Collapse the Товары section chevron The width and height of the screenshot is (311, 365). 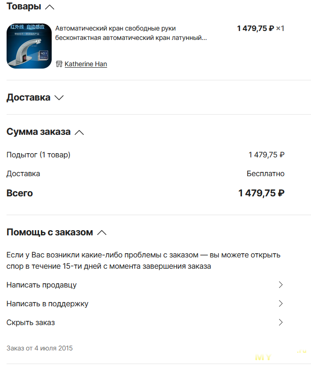click(50, 7)
